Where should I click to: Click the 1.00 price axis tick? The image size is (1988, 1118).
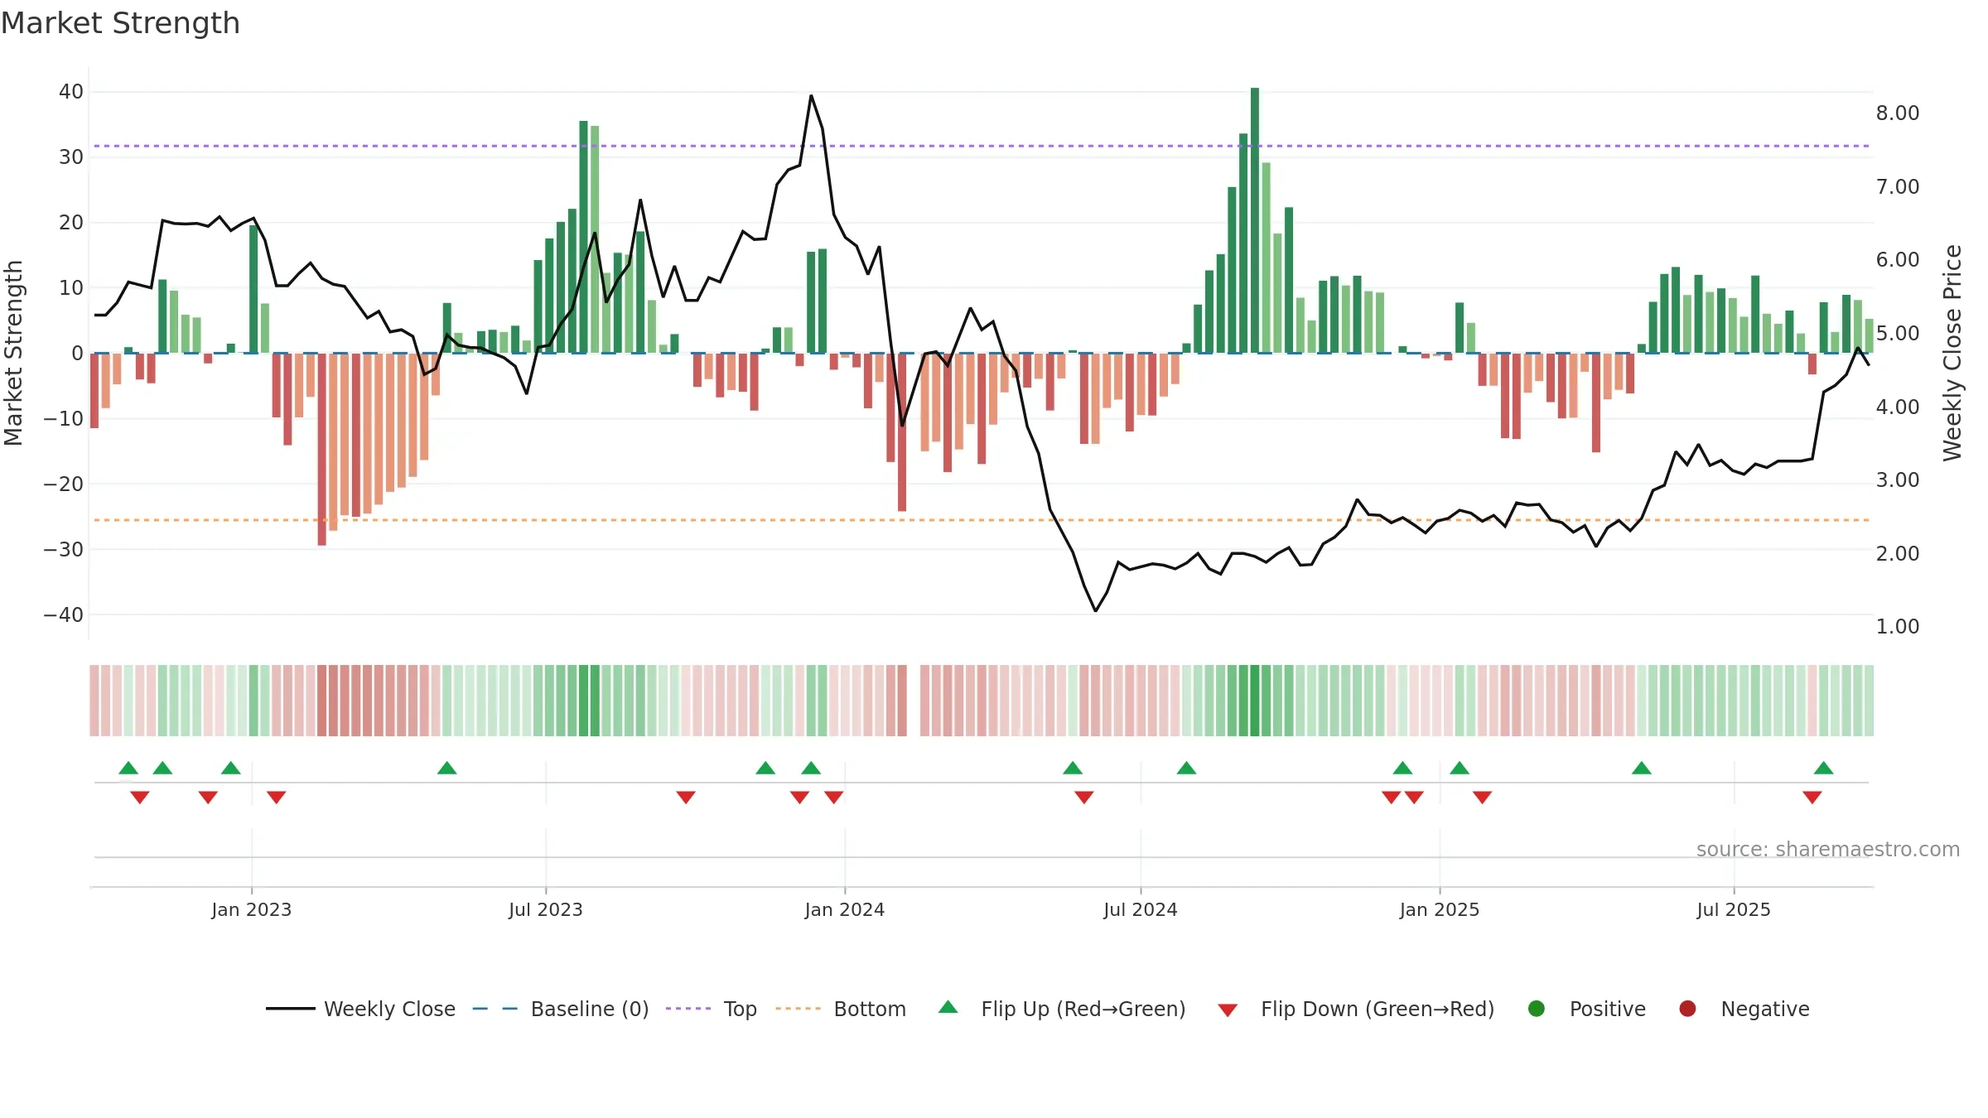coord(1898,626)
